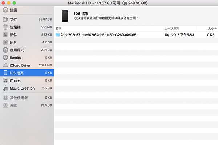Click the 2.5 GB size value
Viewport: 218px width, 145px height.
(47, 88)
